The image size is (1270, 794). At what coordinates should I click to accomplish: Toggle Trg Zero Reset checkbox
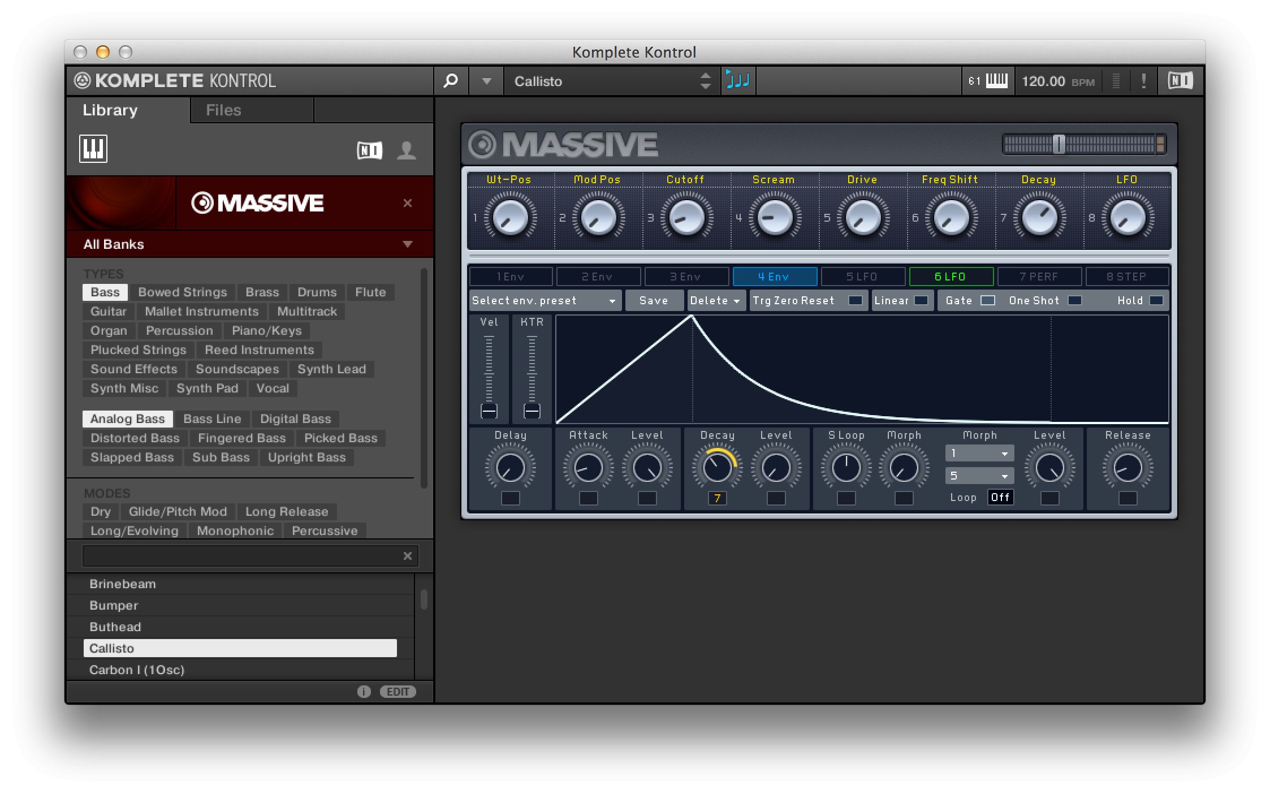tap(856, 300)
